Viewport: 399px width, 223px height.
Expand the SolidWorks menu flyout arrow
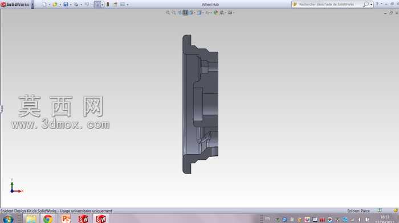coord(32,5)
